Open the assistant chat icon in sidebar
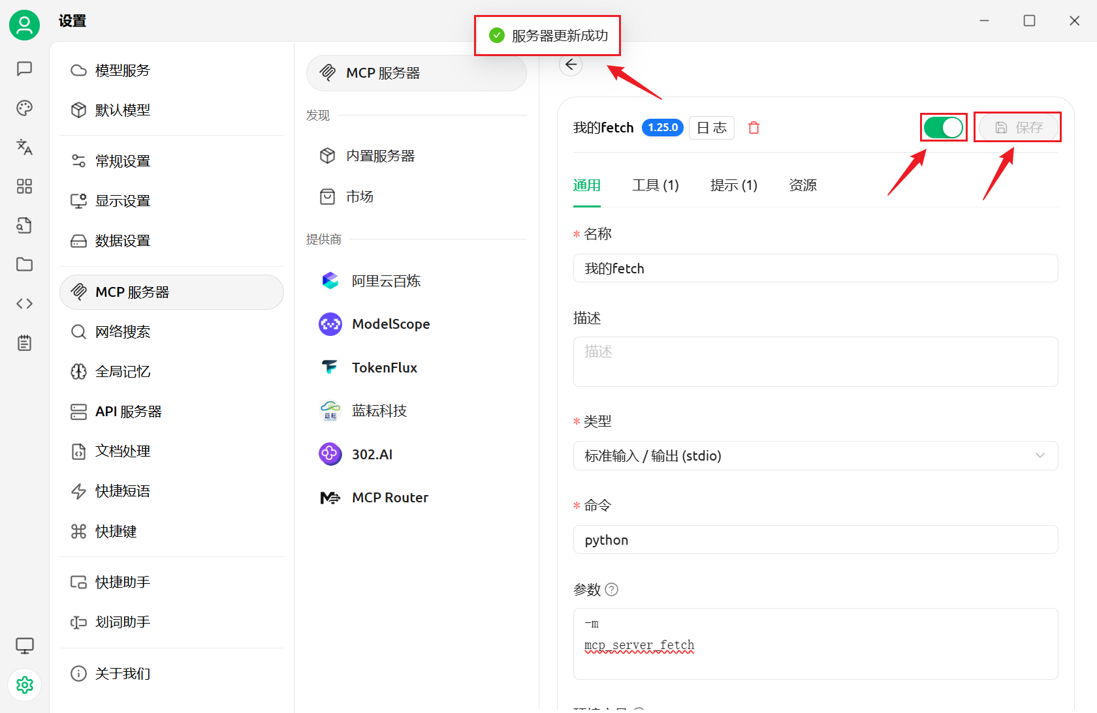Screen dimensions: 1097x713 [x=24, y=68]
